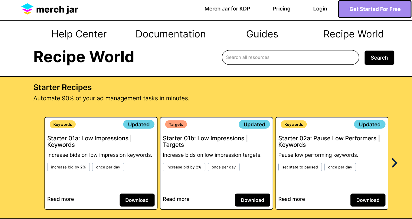412x219 pixels.
Task: Click 'Increase bids on low impression keywords.' text
Action: click(100, 155)
